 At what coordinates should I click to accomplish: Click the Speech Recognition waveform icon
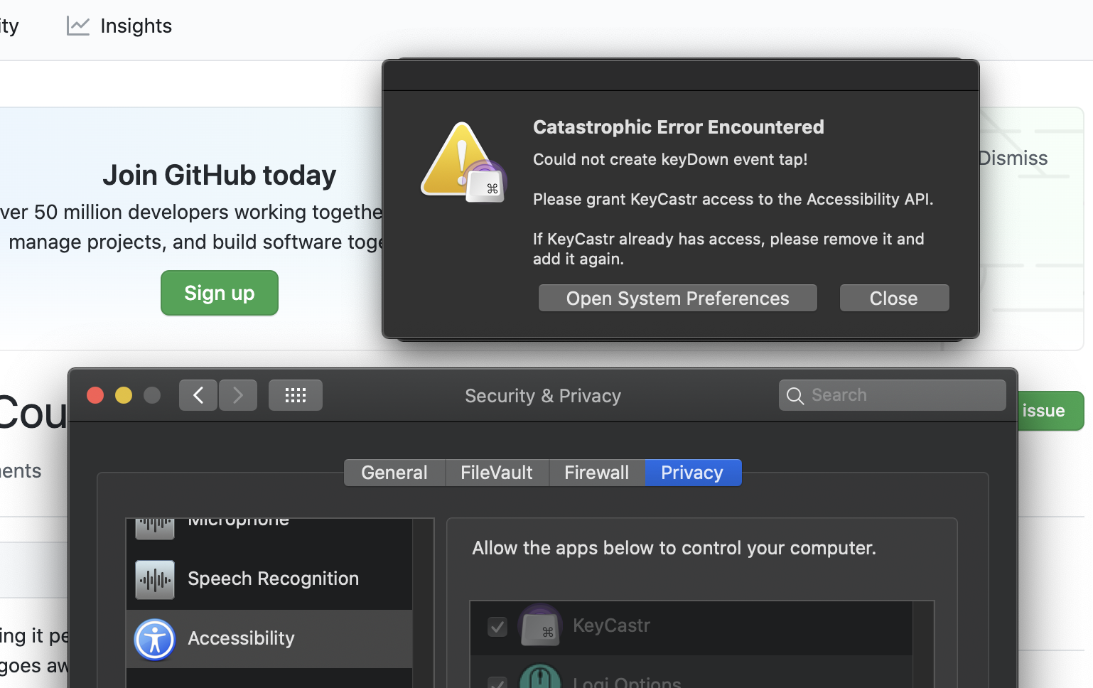click(x=155, y=580)
